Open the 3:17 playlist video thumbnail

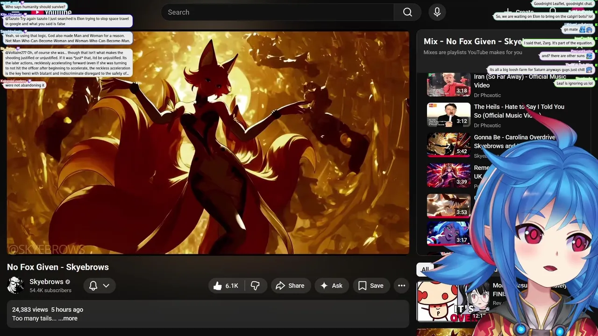(x=448, y=233)
